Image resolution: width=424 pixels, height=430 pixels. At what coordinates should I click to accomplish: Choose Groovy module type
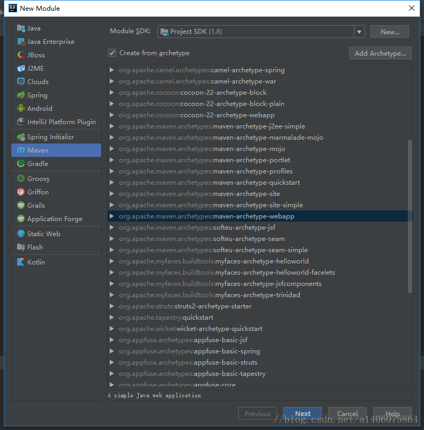[56, 178]
